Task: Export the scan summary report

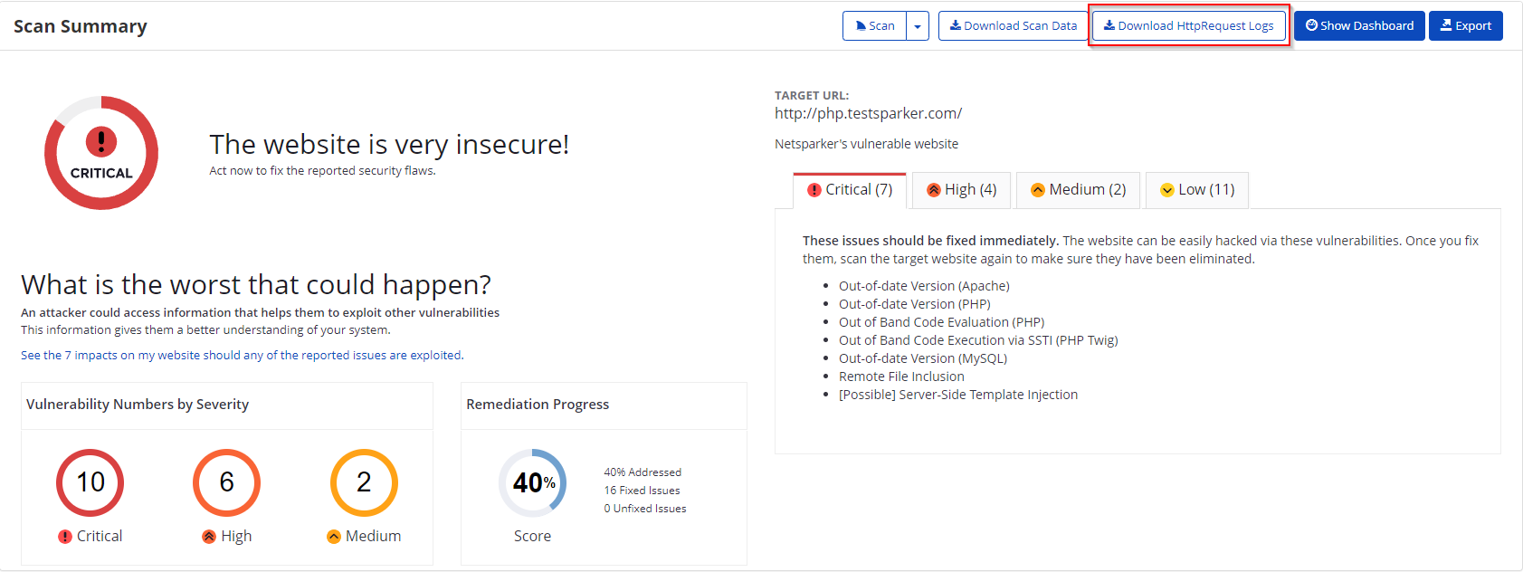Action: pos(1466,26)
